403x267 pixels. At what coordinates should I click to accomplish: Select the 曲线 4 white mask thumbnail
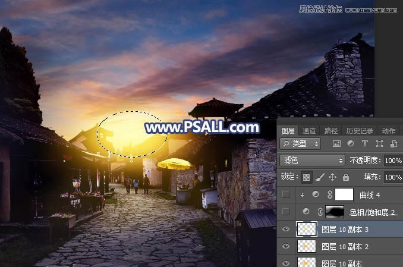tap(344, 194)
